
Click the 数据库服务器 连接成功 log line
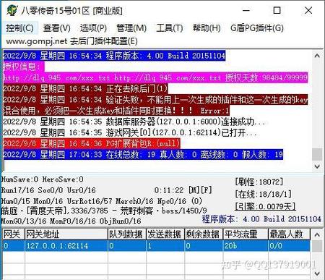(x=134, y=122)
